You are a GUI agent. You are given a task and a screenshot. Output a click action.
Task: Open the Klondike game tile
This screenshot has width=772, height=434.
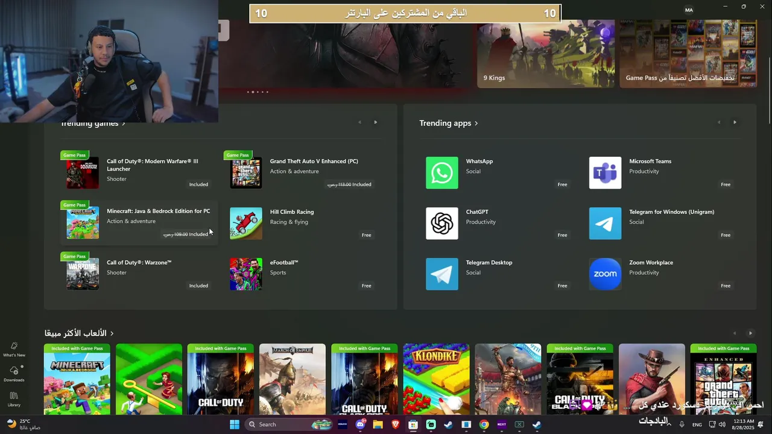[x=436, y=379]
